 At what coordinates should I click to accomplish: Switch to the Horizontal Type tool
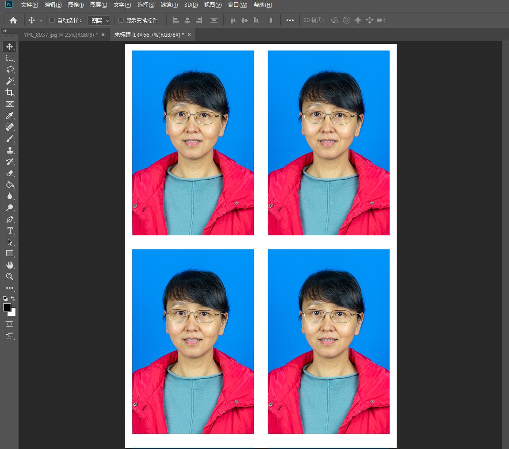pos(9,230)
